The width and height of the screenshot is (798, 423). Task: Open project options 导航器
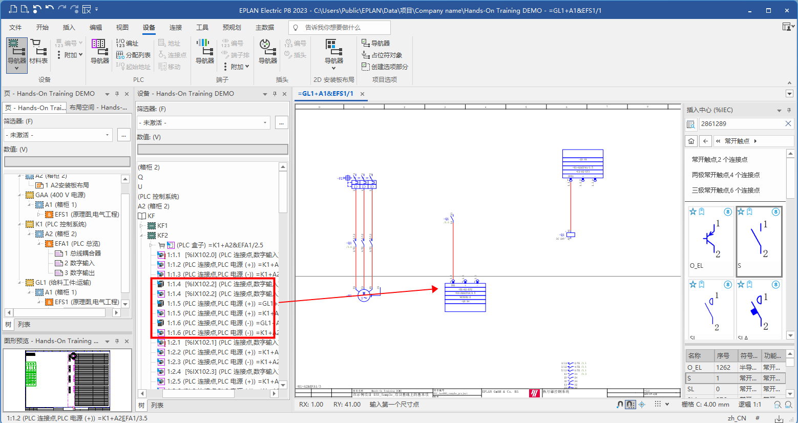pyautogui.click(x=375, y=43)
